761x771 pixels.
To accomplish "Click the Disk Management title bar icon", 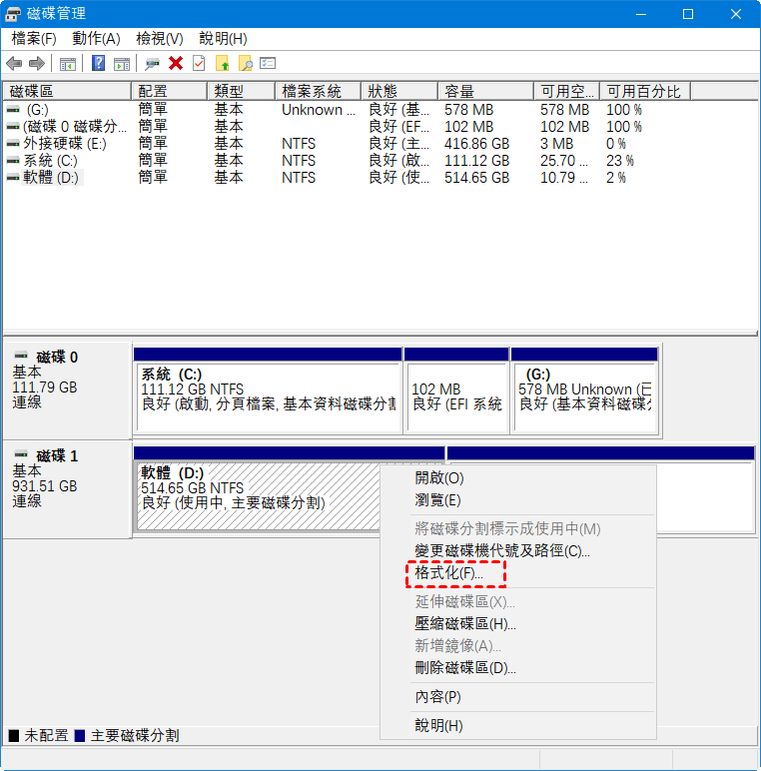I will coord(13,14).
